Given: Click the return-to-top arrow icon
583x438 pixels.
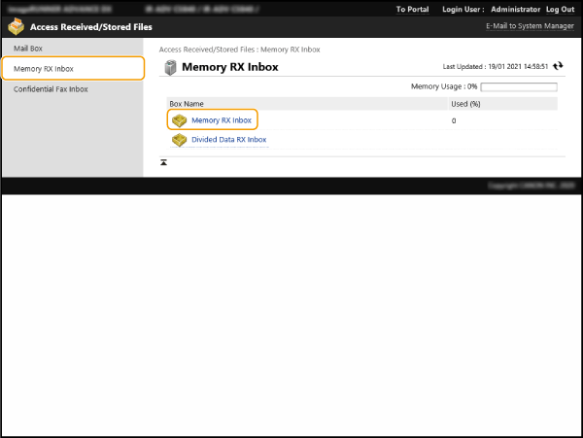Looking at the screenshot, I should 164,162.
